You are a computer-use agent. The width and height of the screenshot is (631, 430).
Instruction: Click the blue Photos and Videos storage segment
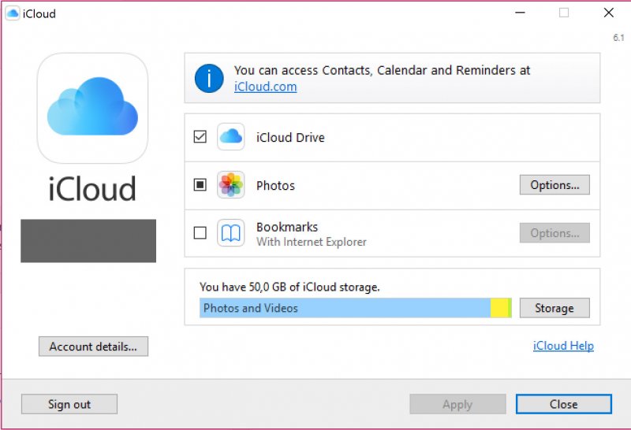point(345,308)
